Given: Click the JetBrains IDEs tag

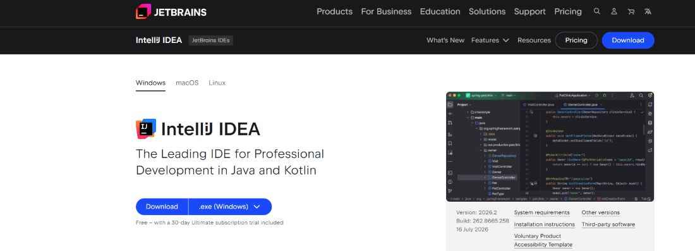Looking at the screenshot, I should click(210, 40).
